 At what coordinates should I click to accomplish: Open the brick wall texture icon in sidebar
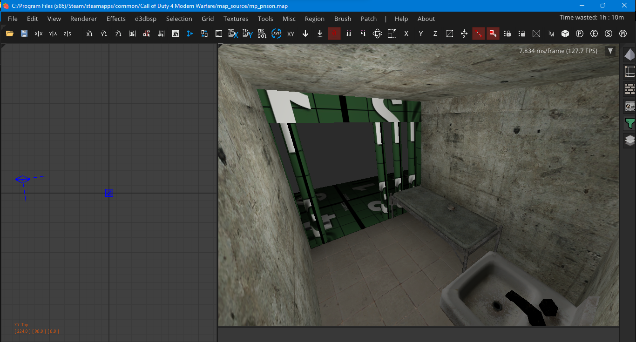point(629,89)
